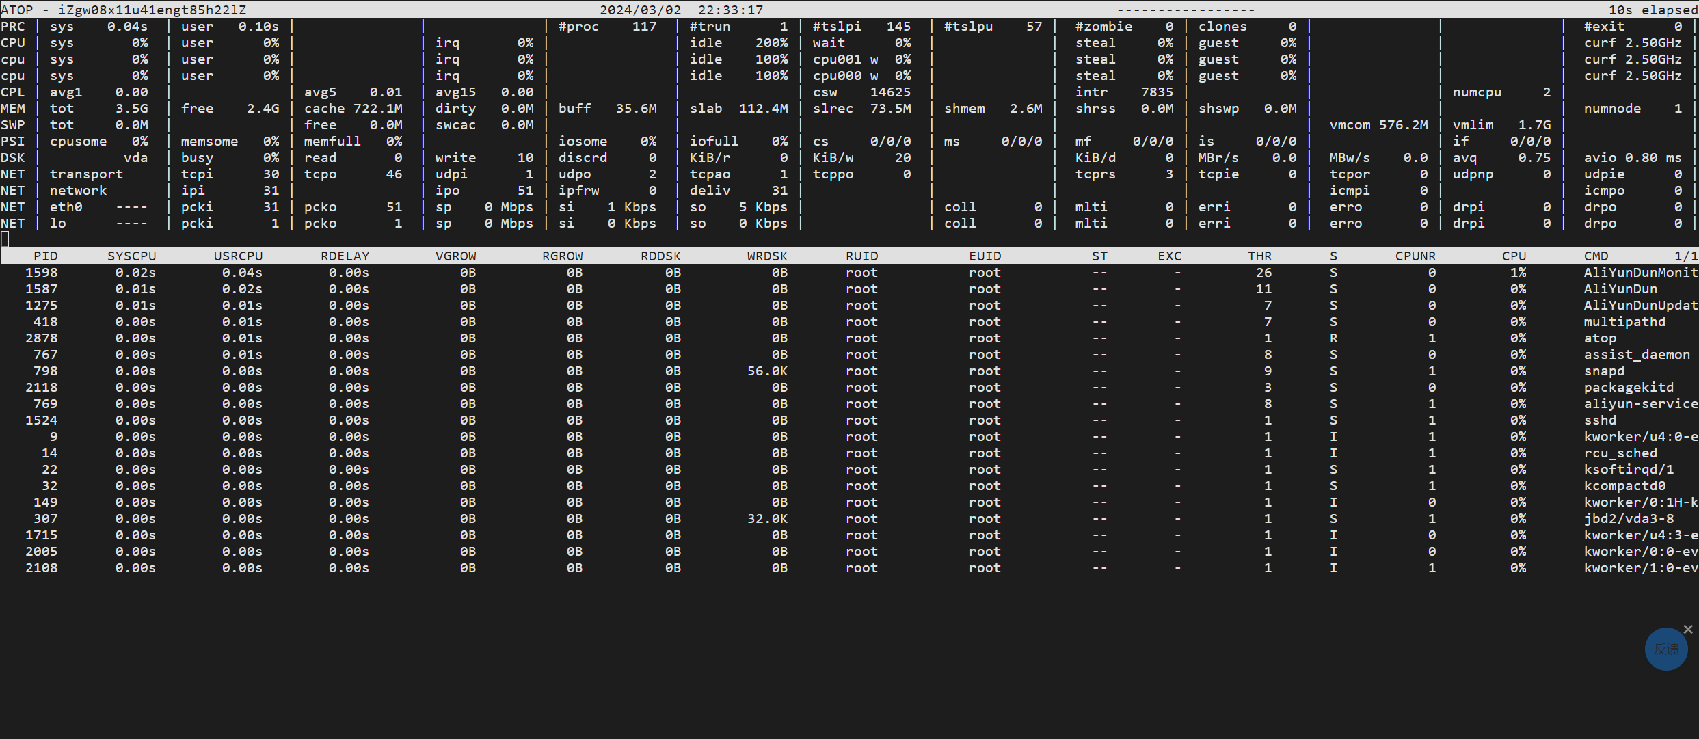Click the terminal cursor below the NET rows
The width and height of the screenshot is (1699, 739).
click(5, 239)
